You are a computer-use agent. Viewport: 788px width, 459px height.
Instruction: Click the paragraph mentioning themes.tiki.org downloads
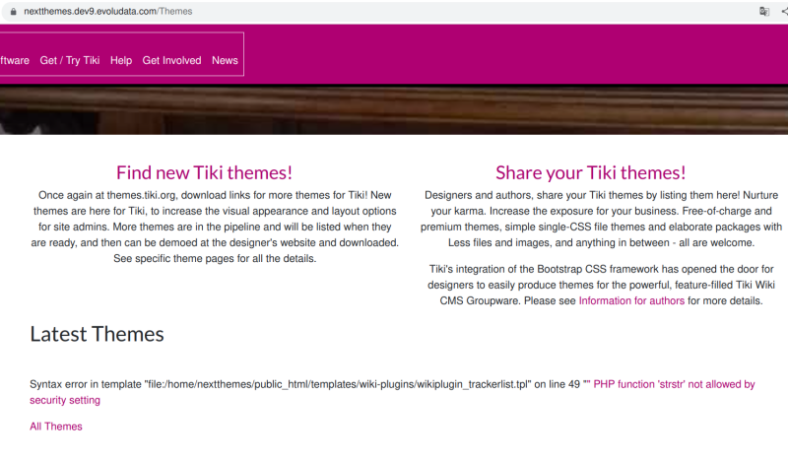click(215, 227)
